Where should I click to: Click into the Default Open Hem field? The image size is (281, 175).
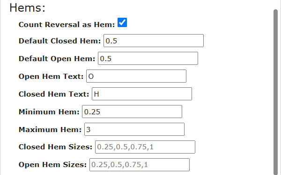(x=148, y=58)
